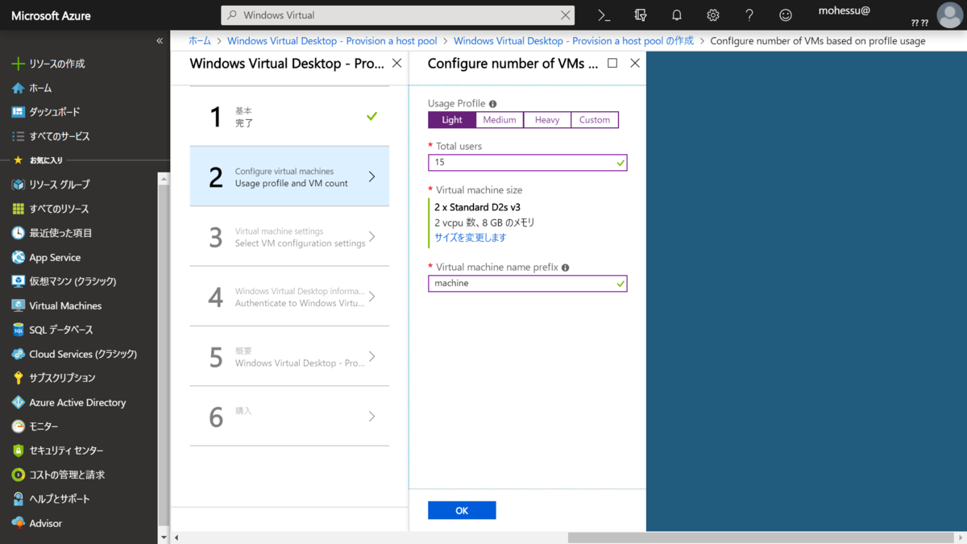
Task: Select the Light usage profile
Action: coord(452,120)
